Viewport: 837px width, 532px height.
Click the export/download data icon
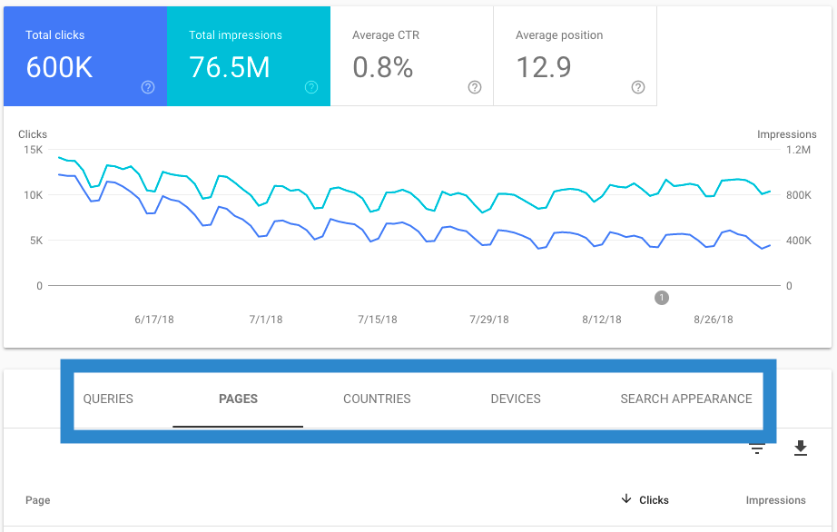pyautogui.click(x=800, y=448)
